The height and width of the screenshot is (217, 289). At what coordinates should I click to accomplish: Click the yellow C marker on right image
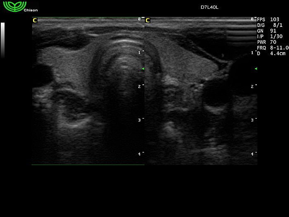[x=148, y=20]
